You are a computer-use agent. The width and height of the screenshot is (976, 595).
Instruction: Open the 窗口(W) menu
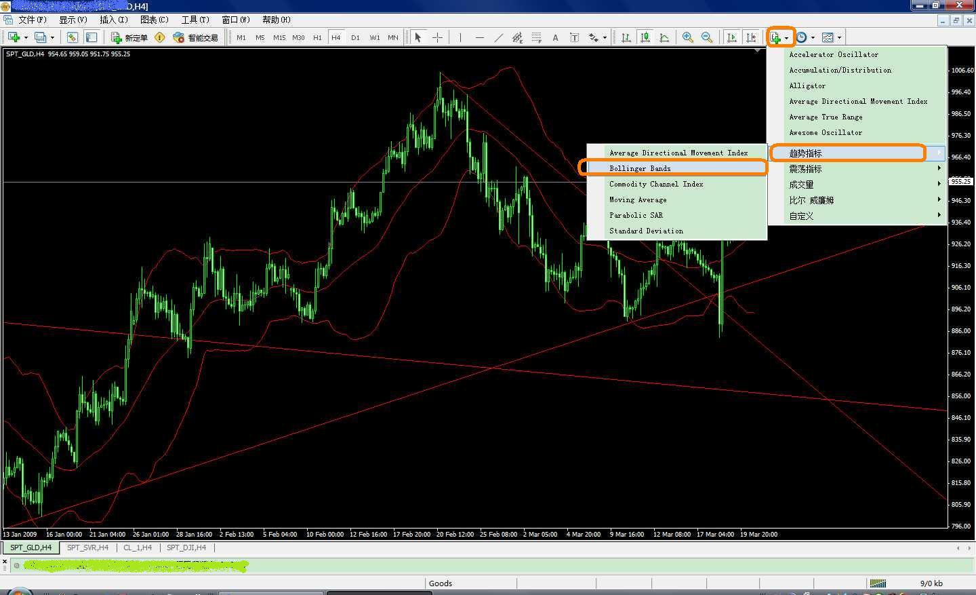236,20
